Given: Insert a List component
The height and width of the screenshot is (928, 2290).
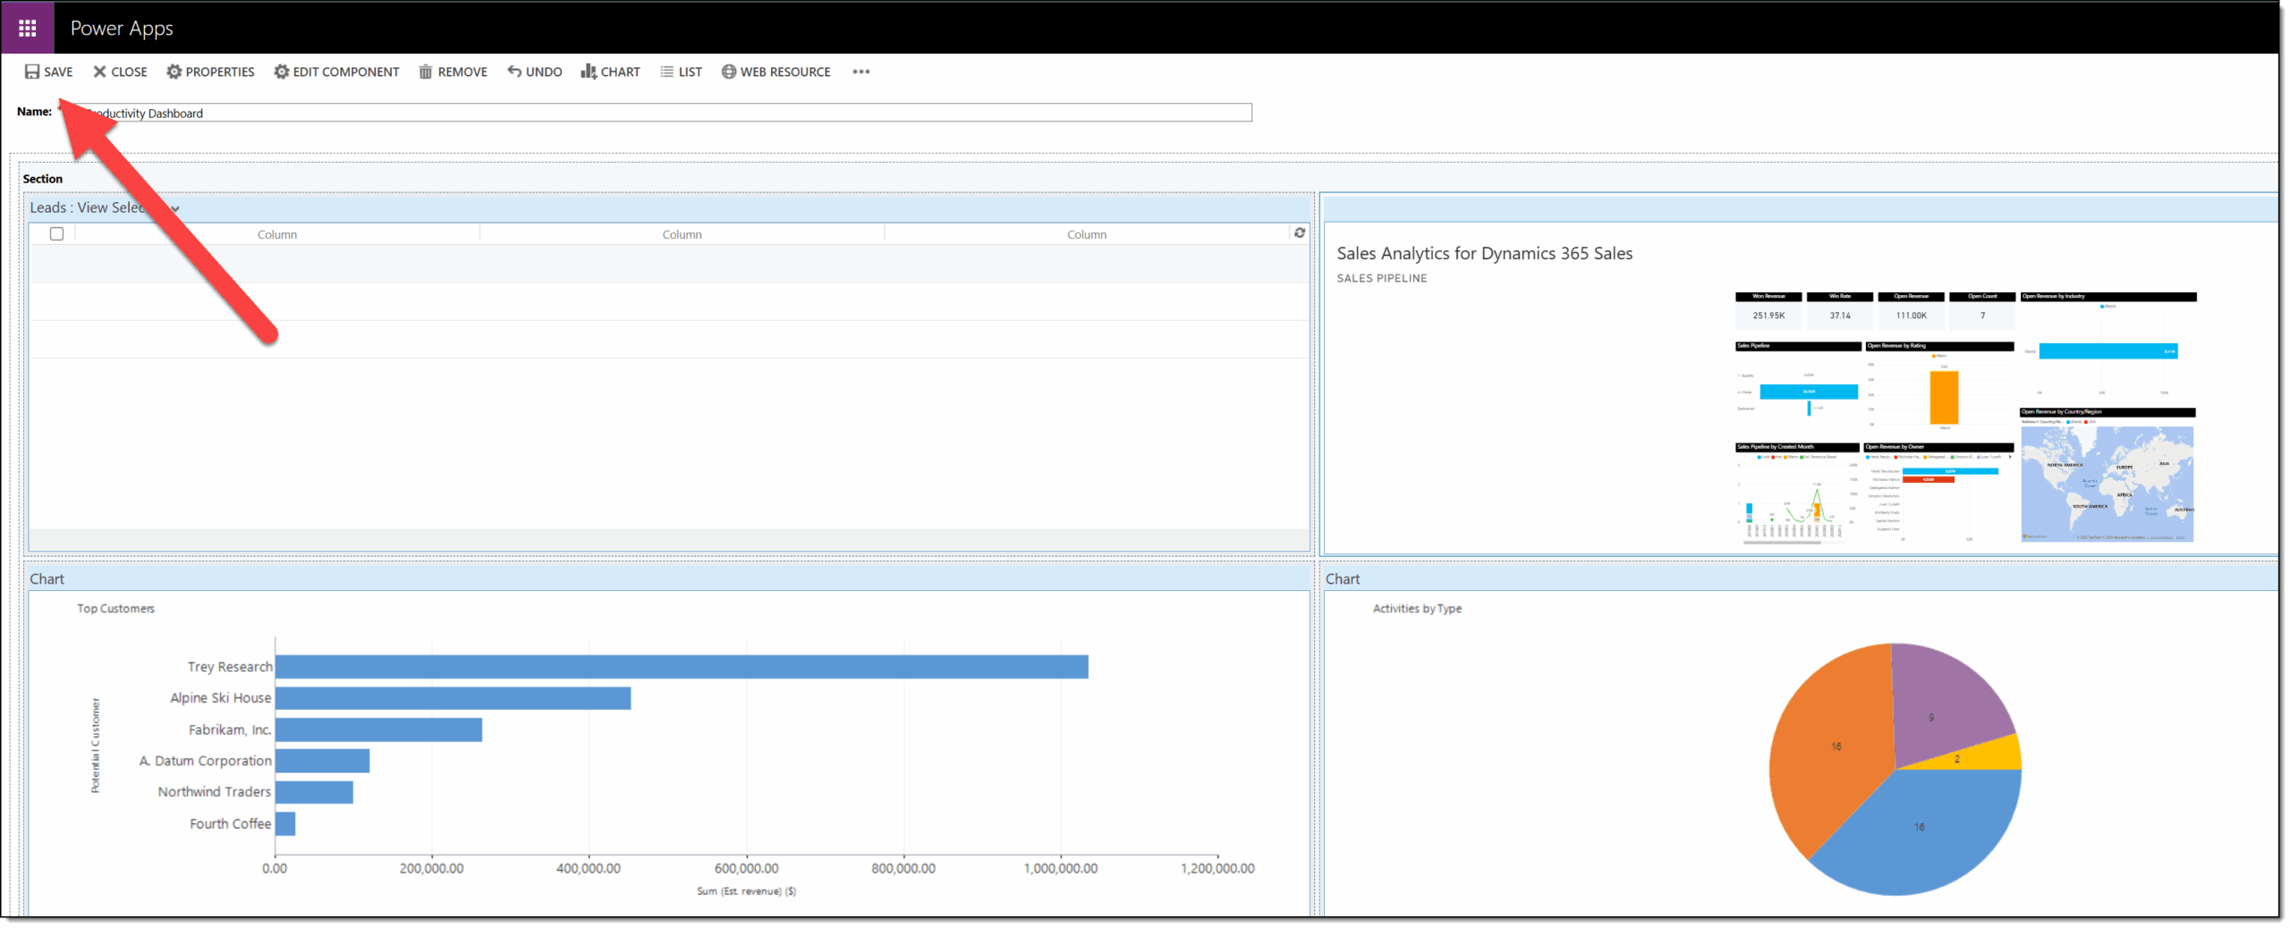Looking at the screenshot, I should (681, 72).
